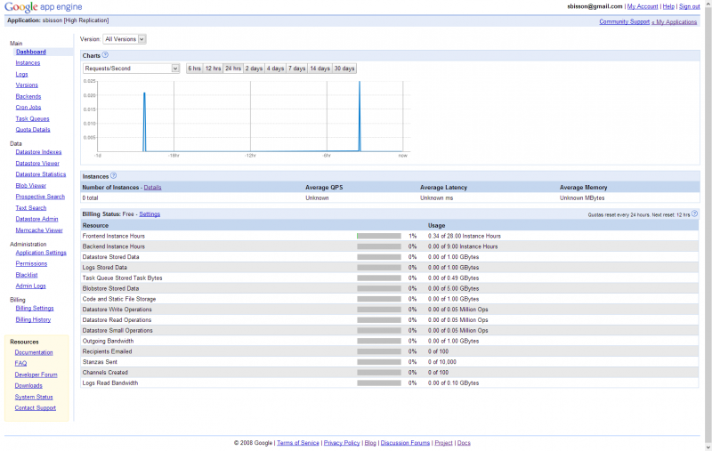
Task: Open the Project footer link
Action: (443, 443)
